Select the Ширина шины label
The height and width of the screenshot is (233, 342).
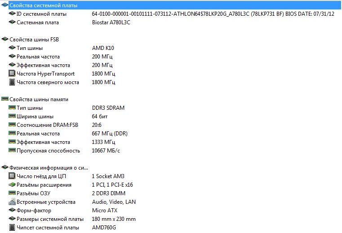35,116
